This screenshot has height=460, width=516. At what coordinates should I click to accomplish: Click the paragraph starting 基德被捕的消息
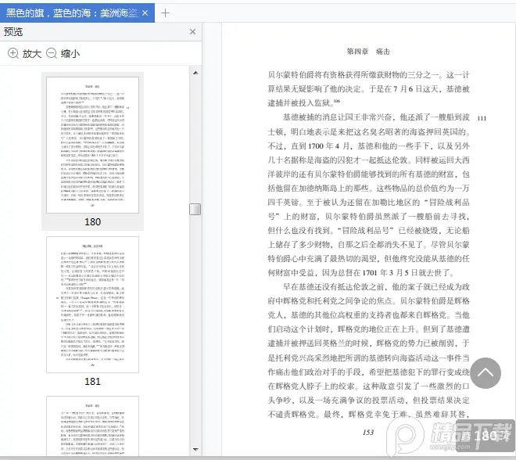(x=368, y=195)
